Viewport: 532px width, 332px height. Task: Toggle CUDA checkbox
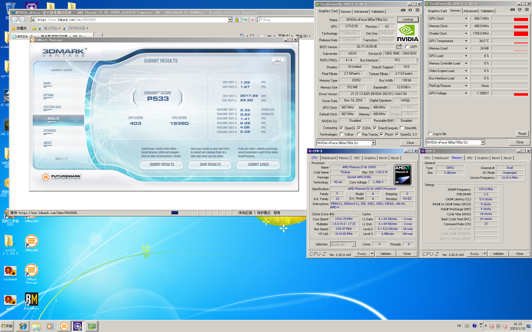coord(359,128)
